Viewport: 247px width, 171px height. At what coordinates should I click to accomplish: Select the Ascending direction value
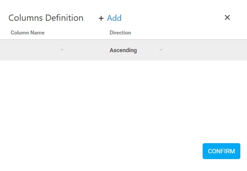point(123,50)
